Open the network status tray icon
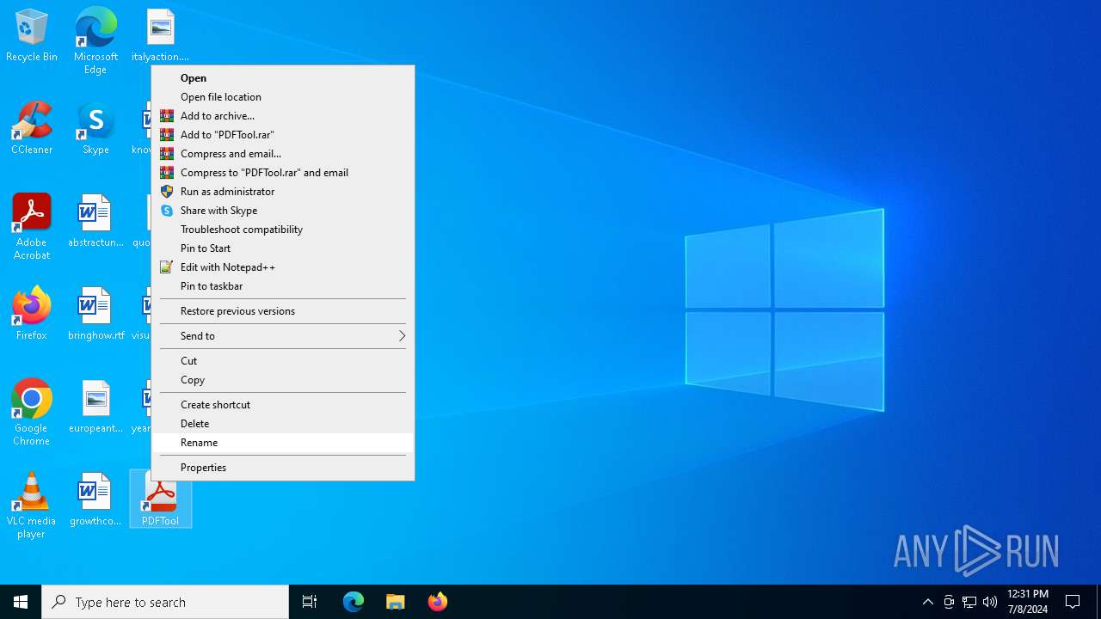This screenshot has width=1101, height=619. (969, 602)
